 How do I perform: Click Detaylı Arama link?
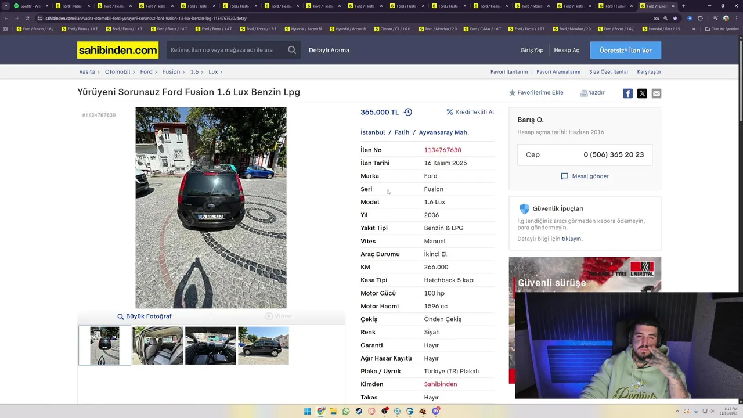pos(329,50)
